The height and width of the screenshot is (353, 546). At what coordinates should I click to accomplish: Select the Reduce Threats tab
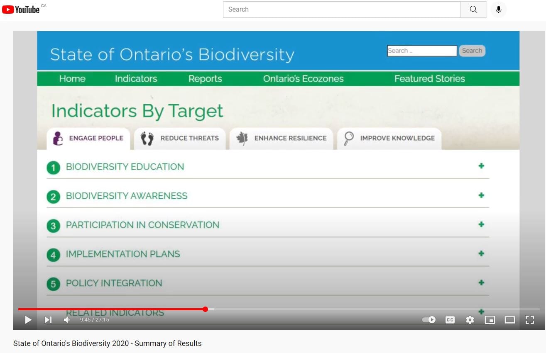coord(180,139)
